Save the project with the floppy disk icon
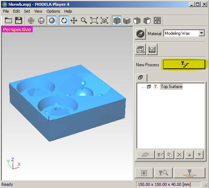The height and width of the screenshot is (188, 209). (19, 21)
